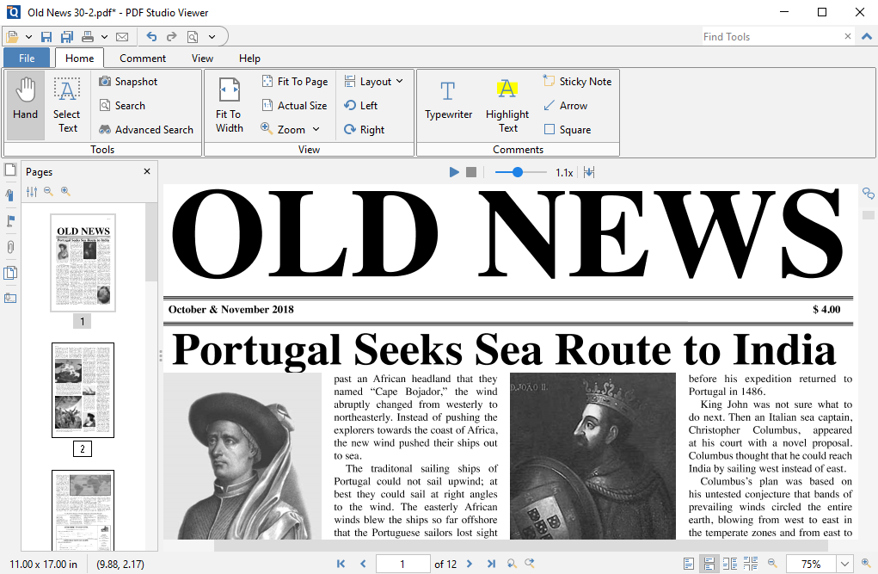This screenshot has width=878, height=574.
Task: Switch to the Comment tab
Action: [x=143, y=58]
